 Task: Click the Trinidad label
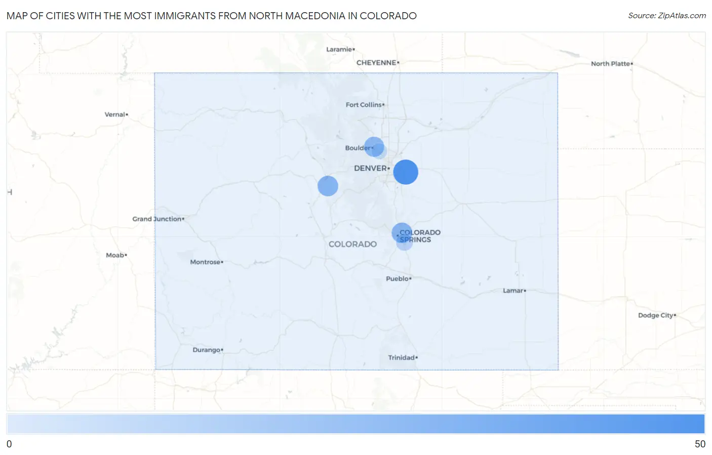pos(402,358)
